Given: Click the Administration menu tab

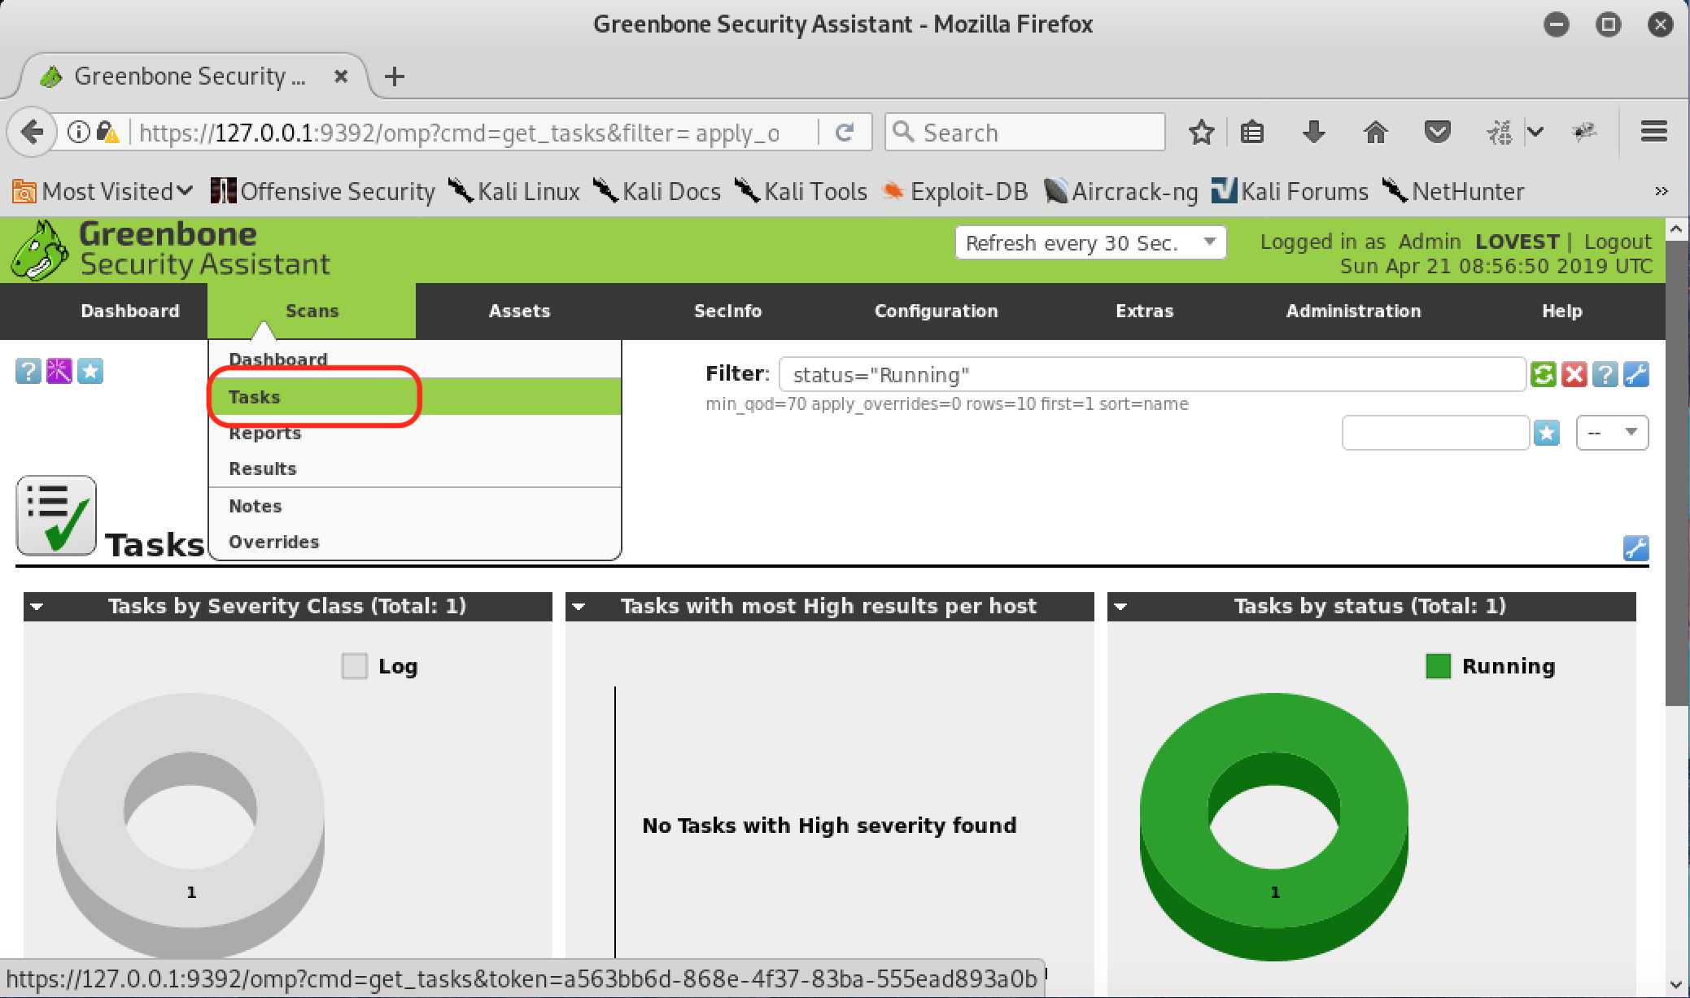Looking at the screenshot, I should coord(1352,310).
